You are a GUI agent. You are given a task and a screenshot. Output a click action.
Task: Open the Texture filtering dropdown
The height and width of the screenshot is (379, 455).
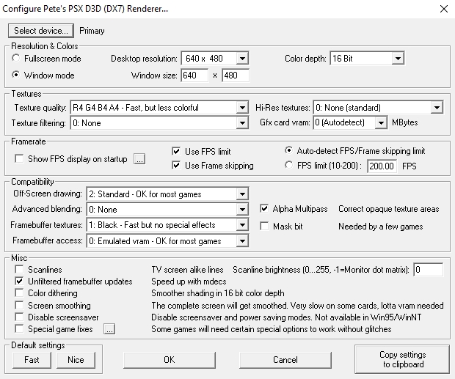pyautogui.click(x=159, y=123)
